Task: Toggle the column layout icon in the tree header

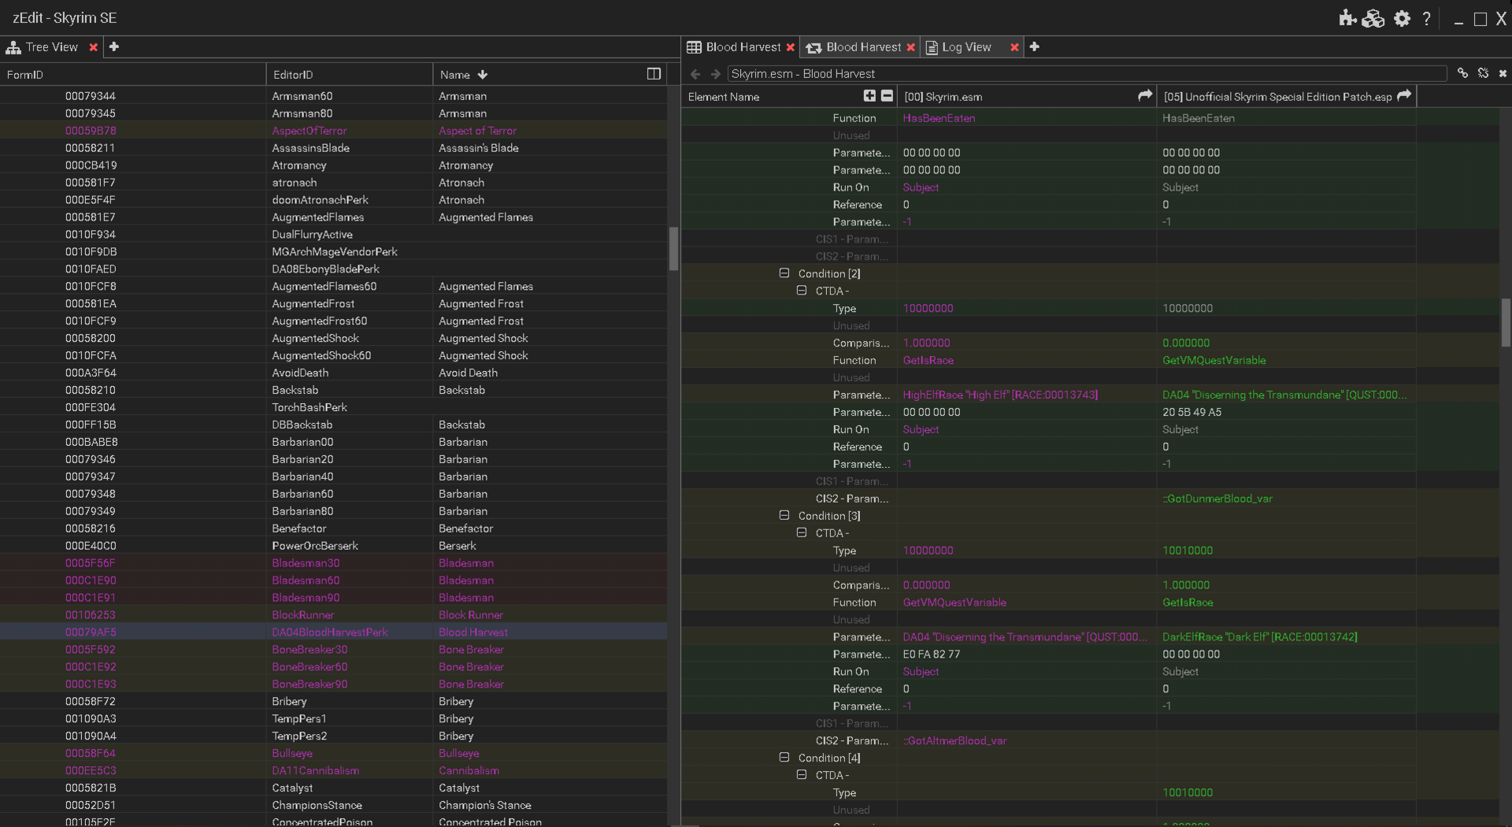Action: pyautogui.click(x=654, y=74)
